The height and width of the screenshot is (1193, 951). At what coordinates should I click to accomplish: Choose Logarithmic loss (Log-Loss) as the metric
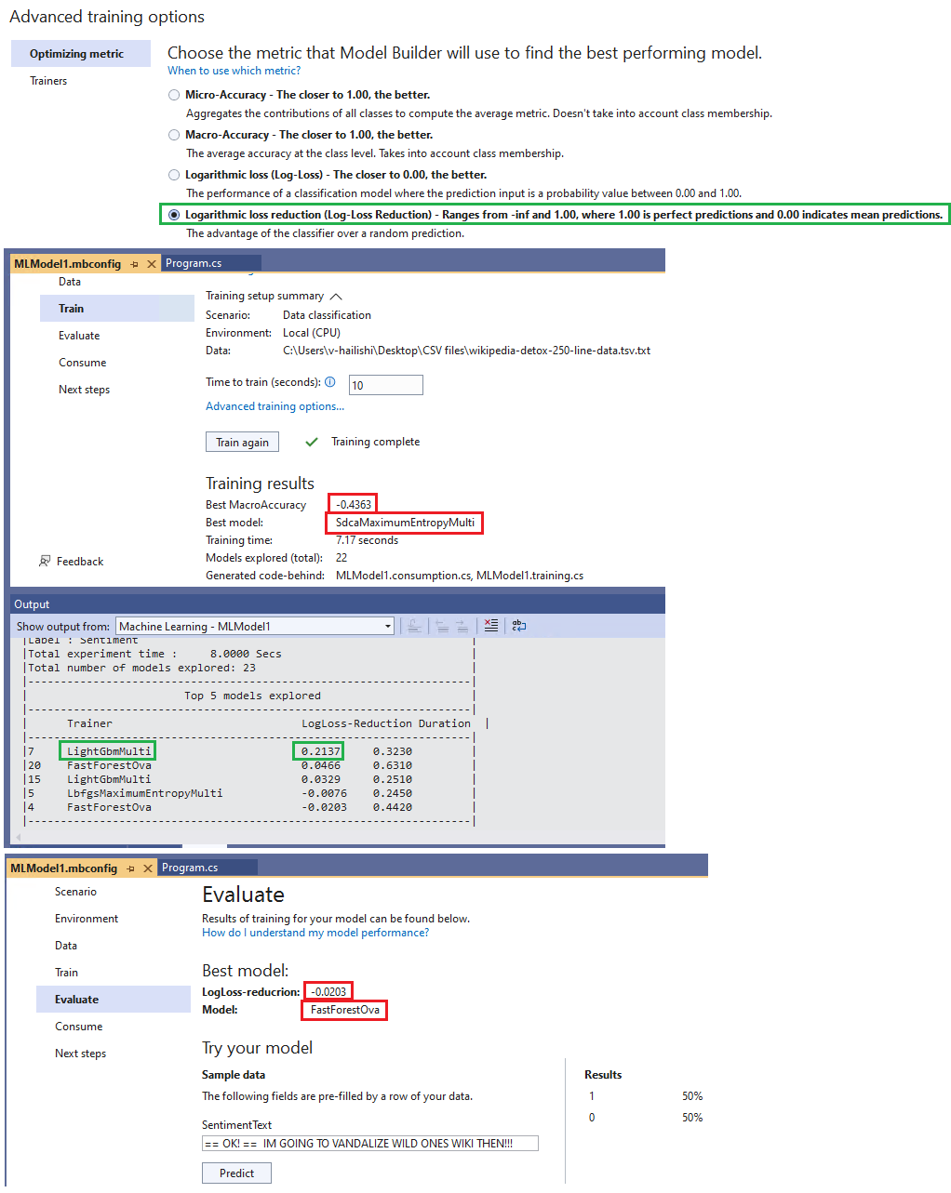(174, 174)
